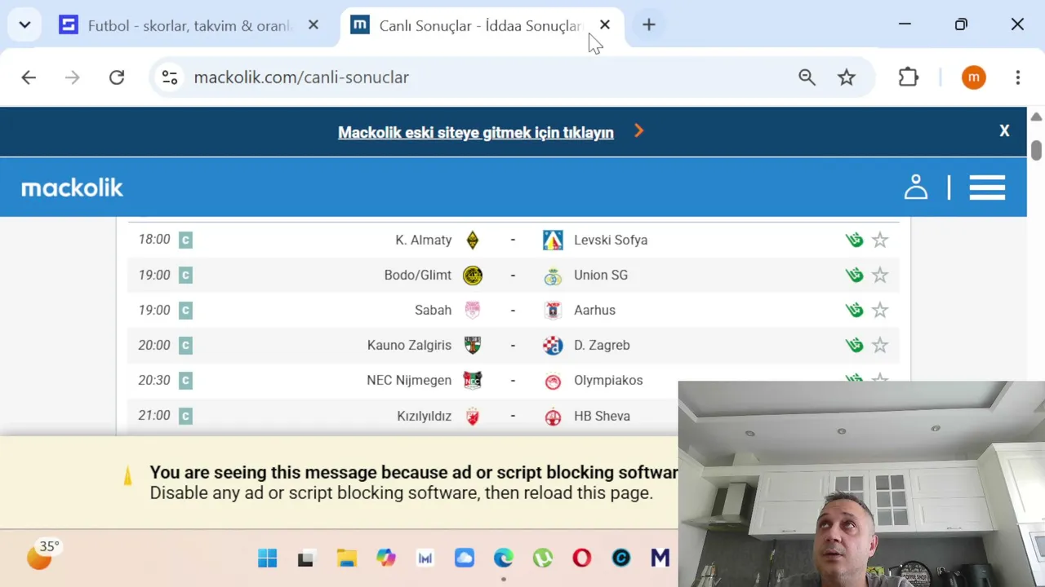1045x587 pixels.
Task: Open the Levski Sofya team name link
Action: tap(611, 240)
